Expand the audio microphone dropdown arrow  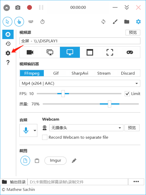(x=35, y=130)
